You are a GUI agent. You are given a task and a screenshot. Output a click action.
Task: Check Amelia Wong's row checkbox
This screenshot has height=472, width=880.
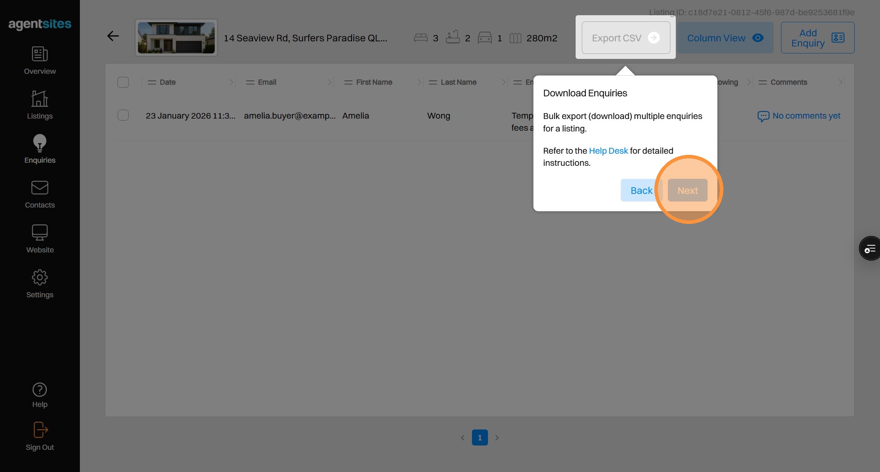(x=123, y=115)
